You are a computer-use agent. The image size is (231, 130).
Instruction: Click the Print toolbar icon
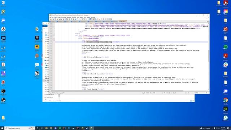(x=61, y=19)
